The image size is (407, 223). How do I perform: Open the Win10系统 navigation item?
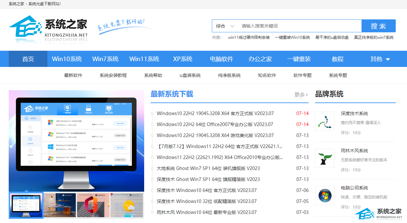tap(67, 59)
